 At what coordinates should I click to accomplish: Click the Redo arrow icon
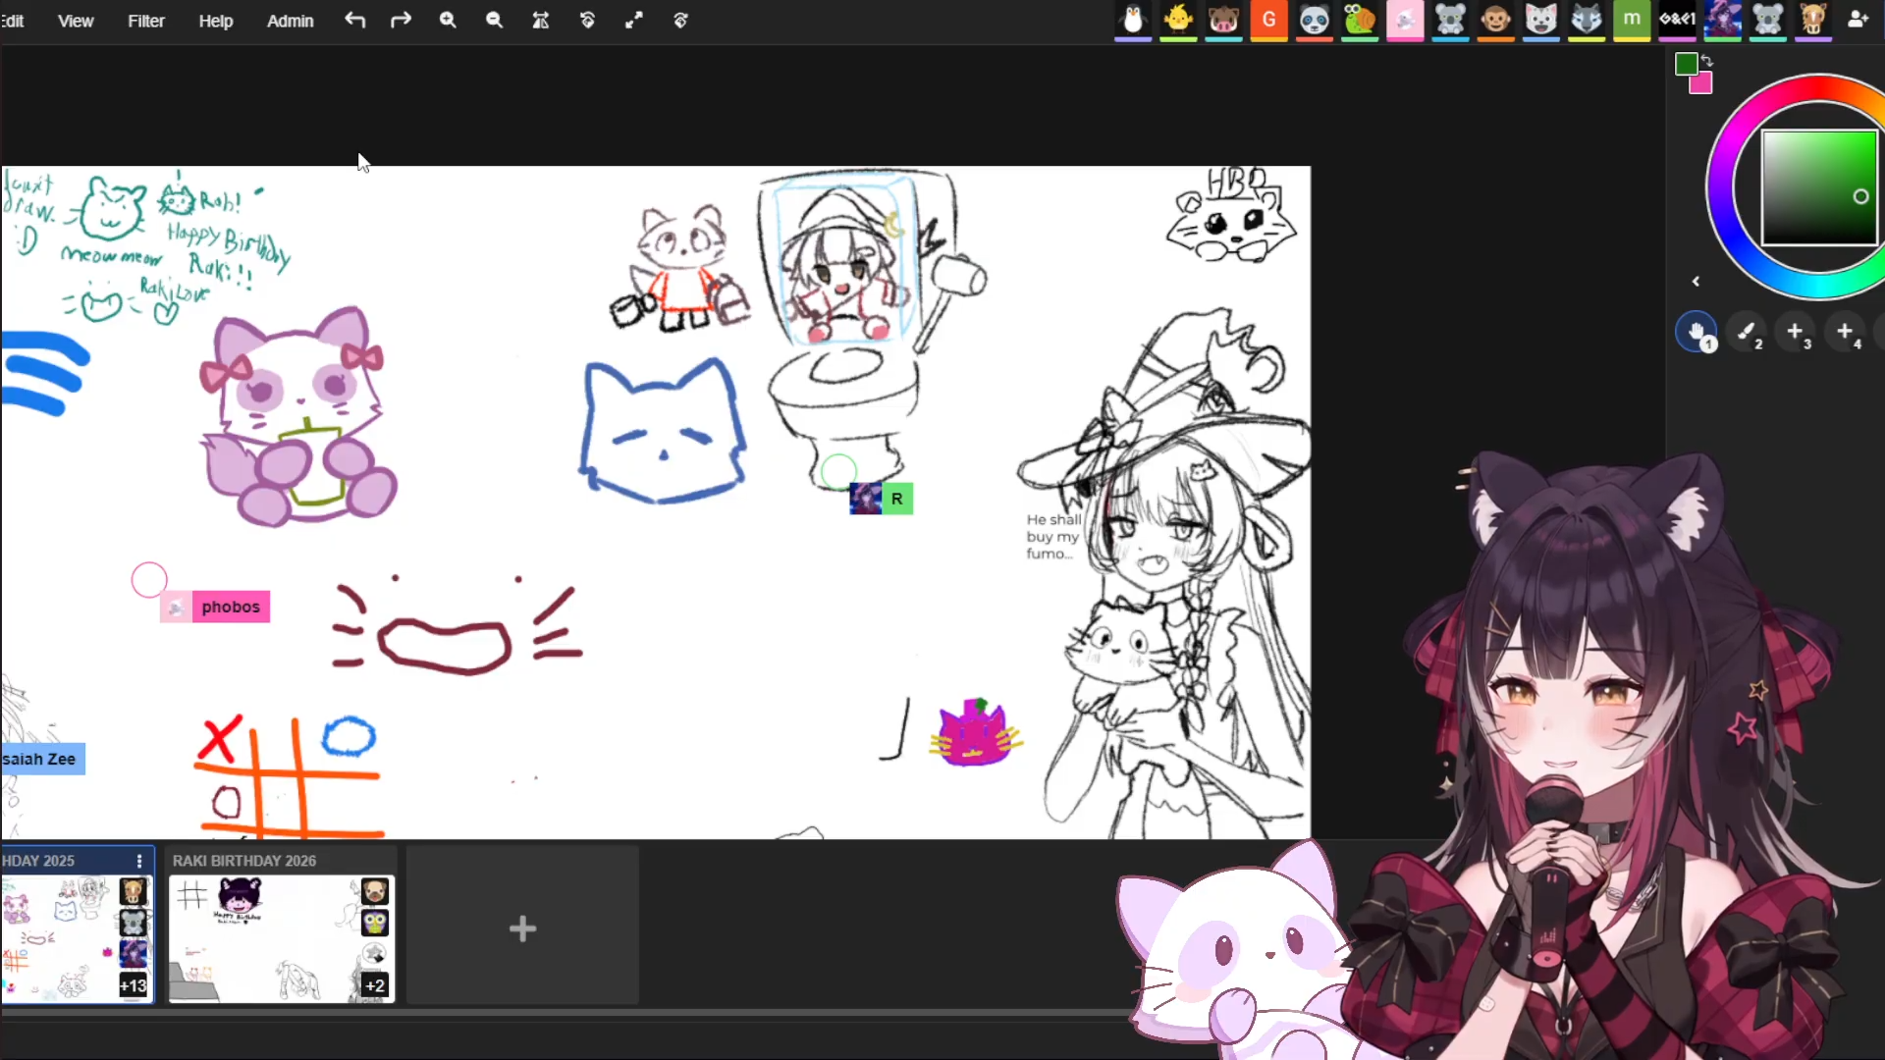pos(401,21)
